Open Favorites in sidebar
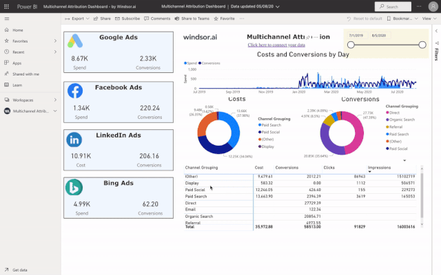The image size is (441, 275). point(20,41)
